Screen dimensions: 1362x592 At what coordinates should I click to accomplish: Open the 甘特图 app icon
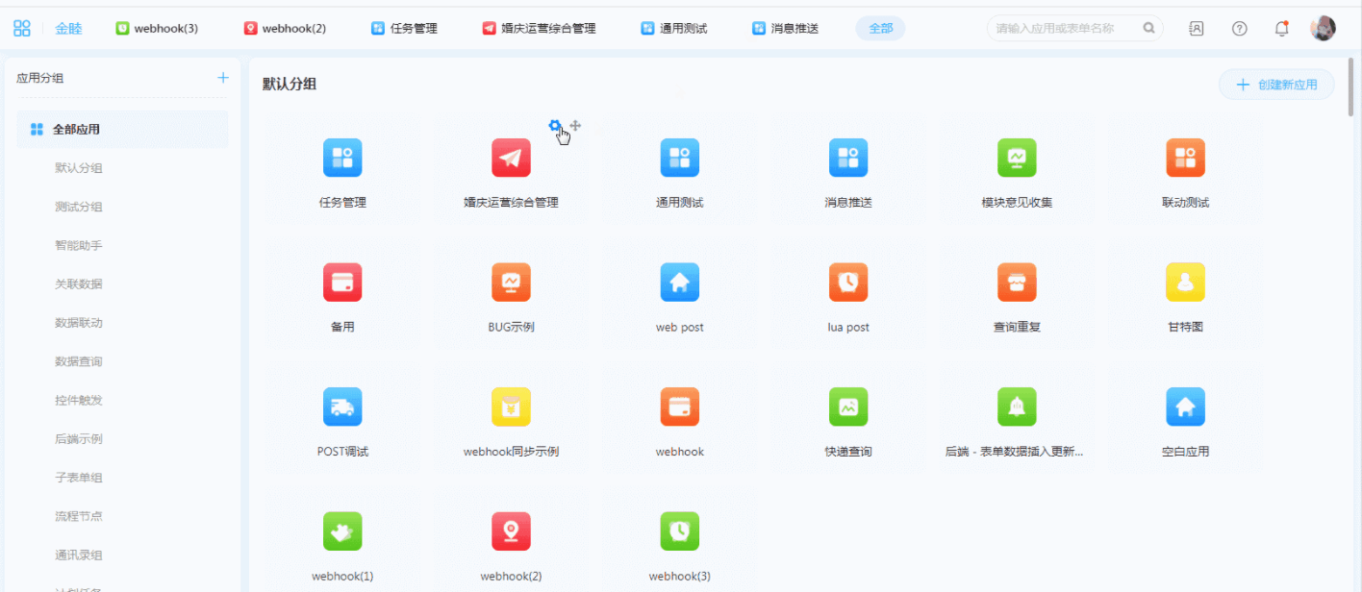pos(1185,282)
